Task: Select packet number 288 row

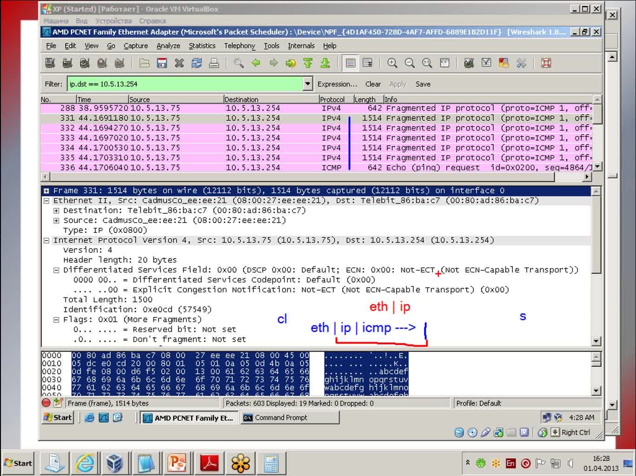Action: point(317,108)
